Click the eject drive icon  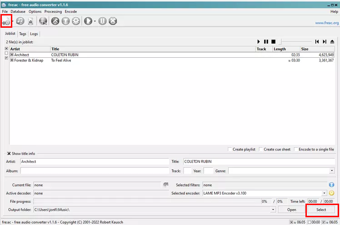(332, 42)
